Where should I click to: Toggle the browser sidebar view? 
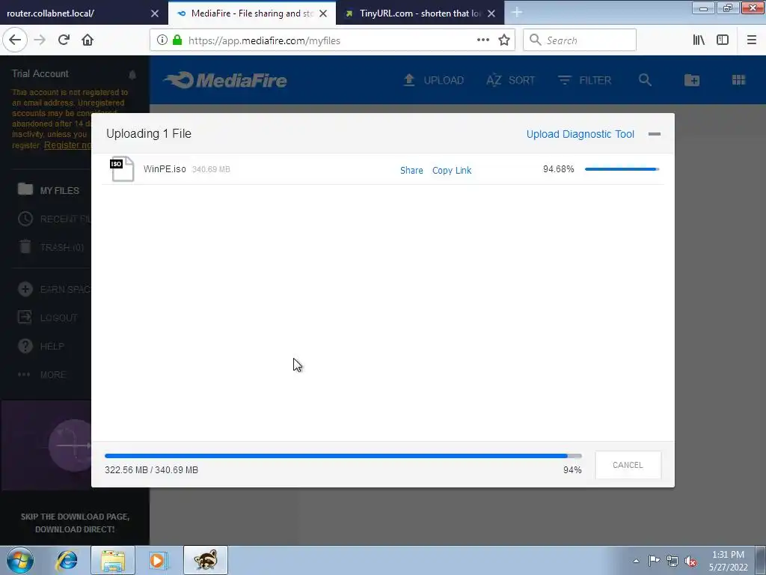(723, 40)
